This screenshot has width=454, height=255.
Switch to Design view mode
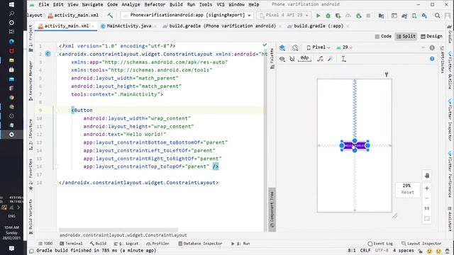tap(431, 36)
